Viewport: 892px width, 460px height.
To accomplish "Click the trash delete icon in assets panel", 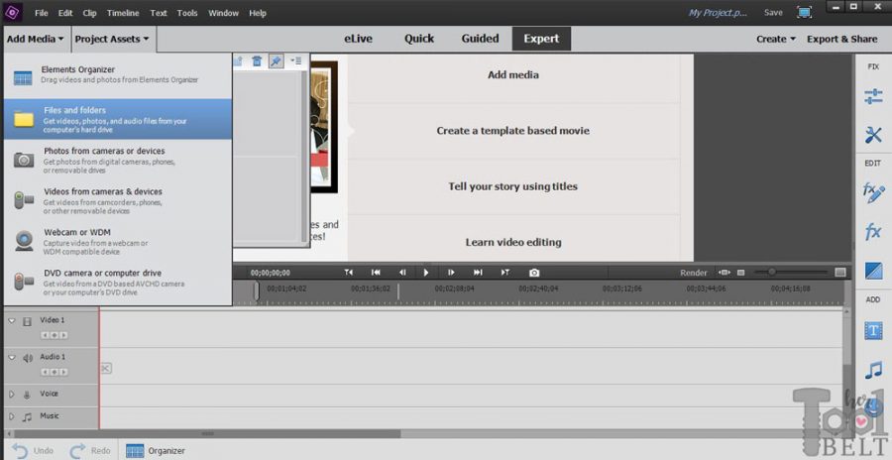I will click(x=257, y=60).
